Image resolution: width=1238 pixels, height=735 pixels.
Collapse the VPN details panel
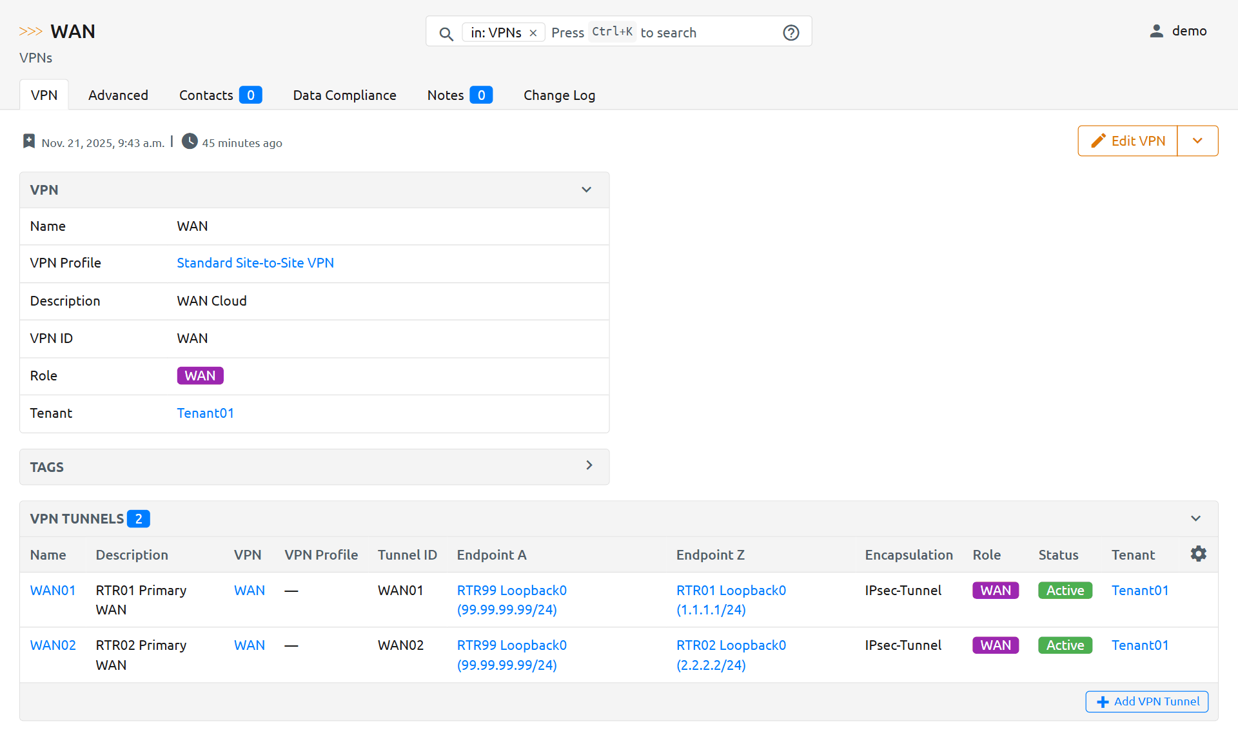coord(586,190)
